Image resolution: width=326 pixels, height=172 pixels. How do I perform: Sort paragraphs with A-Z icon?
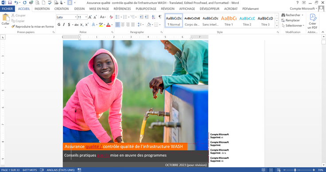coord(153,17)
